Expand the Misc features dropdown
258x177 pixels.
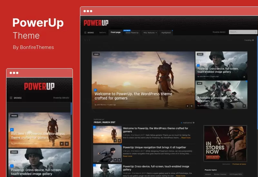(150, 33)
